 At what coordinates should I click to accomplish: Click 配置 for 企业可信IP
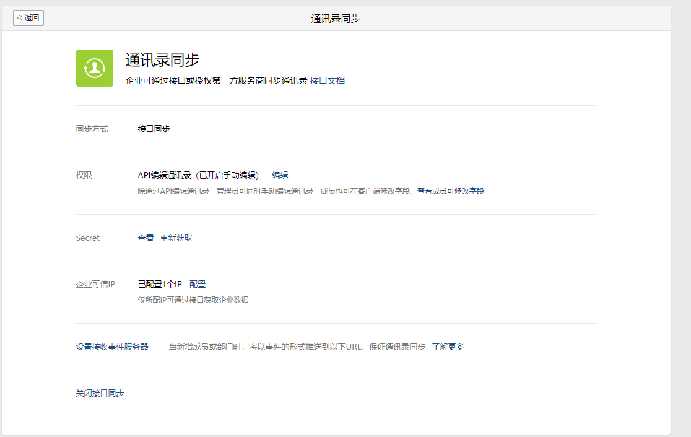pos(198,284)
